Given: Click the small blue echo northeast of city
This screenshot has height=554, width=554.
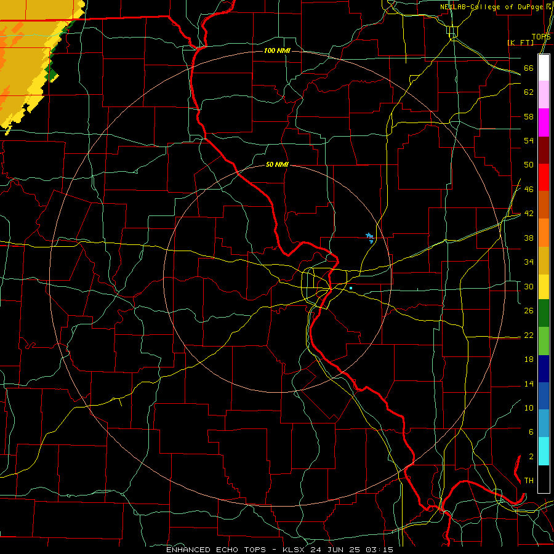Looking at the screenshot, I should (x=369, y=237).
